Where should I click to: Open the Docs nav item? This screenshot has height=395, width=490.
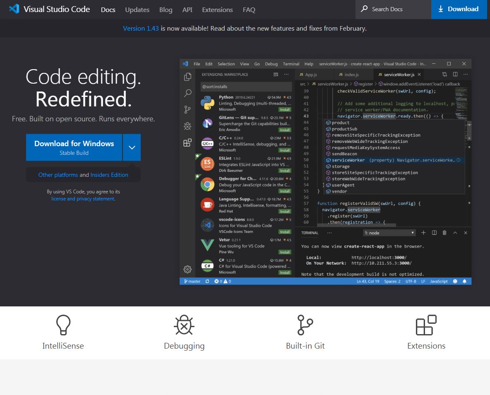108,10
